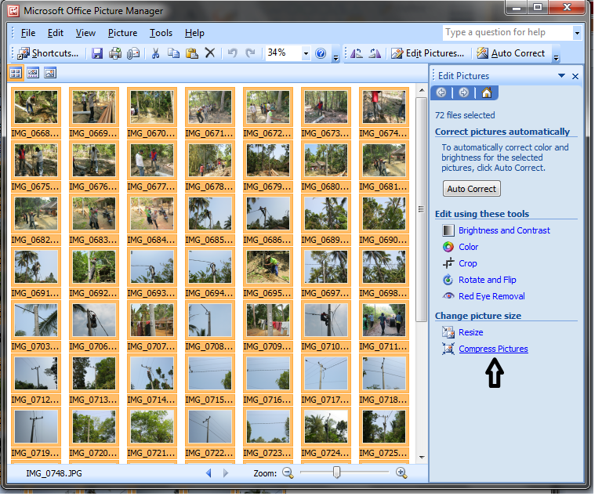This screenshot has width=602, height=496.
Task: Open the File menu
Action: [28, 33]
